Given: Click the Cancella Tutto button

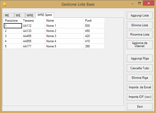Looking at the screenshot, I should click(140, 68).
